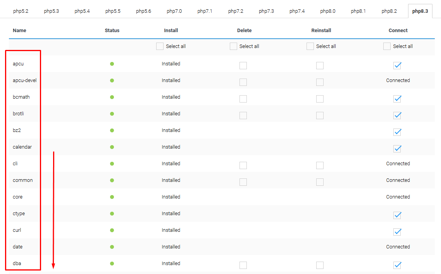Tick Reinstall checkbox for dba
This screenshot has width=441, height=274.
point(320,265)
